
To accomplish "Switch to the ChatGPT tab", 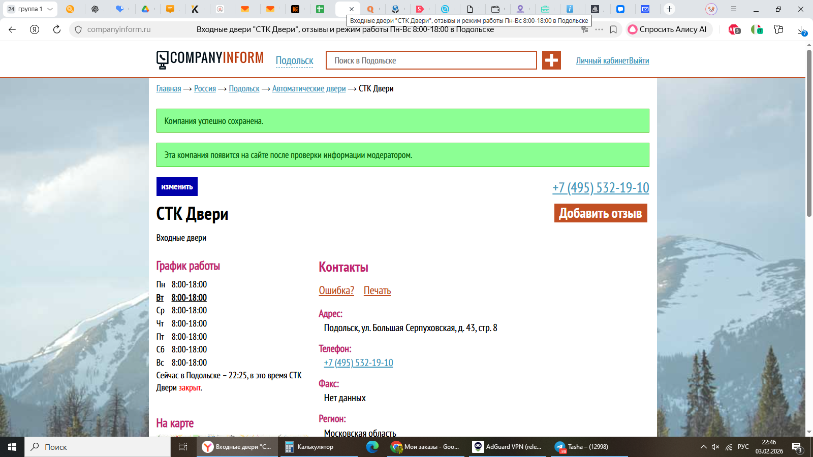I will [x=95, y=9].
